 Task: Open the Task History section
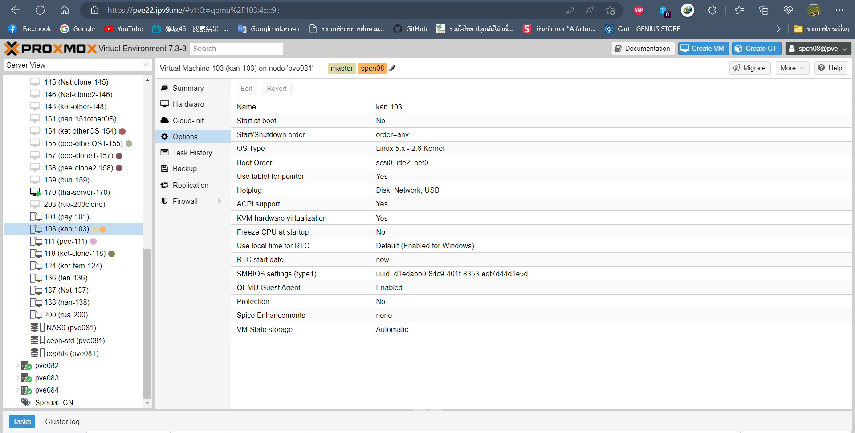(193, 153)
